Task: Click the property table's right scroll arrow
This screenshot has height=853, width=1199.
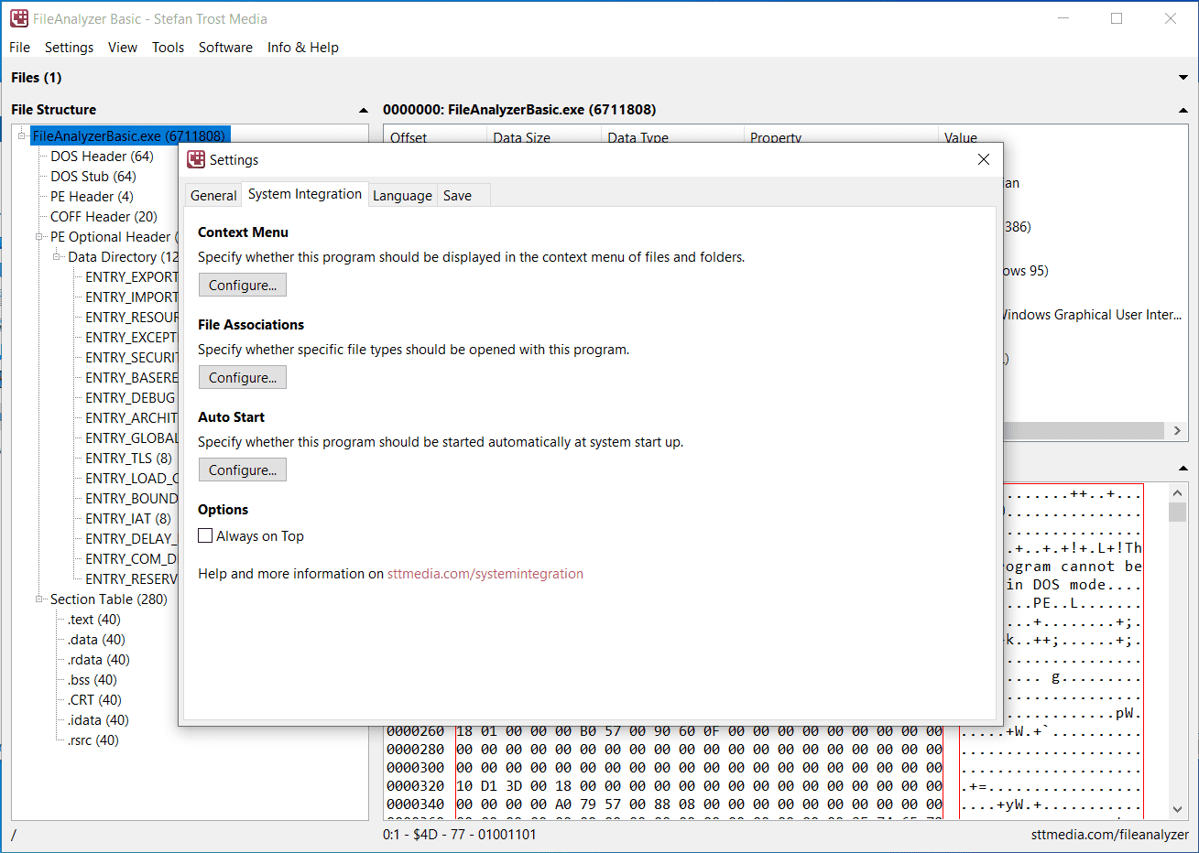Action: pos(1178,430)
